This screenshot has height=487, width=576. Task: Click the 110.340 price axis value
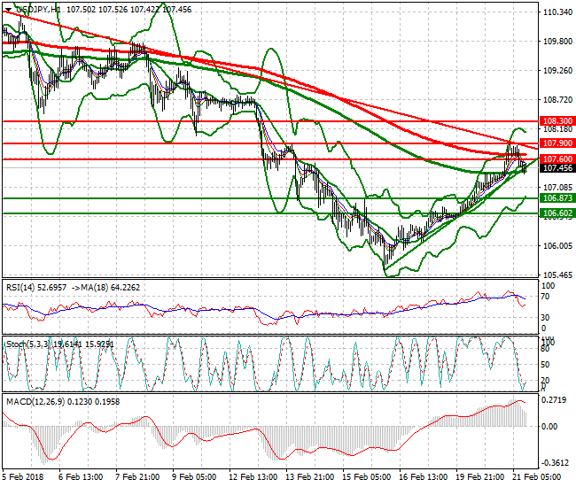[557, 12]
